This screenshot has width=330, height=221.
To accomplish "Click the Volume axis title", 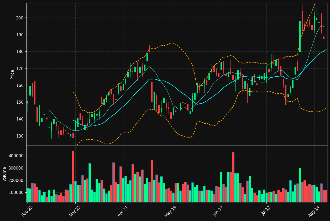I will pos(5,174).
